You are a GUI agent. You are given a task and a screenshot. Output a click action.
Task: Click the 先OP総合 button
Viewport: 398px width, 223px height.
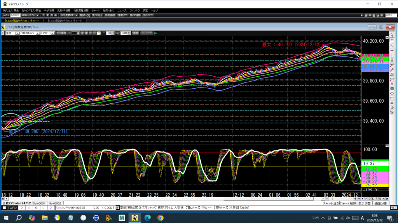coord(98,15)
